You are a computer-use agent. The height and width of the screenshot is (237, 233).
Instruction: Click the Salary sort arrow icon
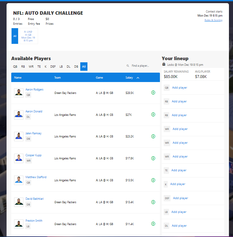click(x=138, y=78)
